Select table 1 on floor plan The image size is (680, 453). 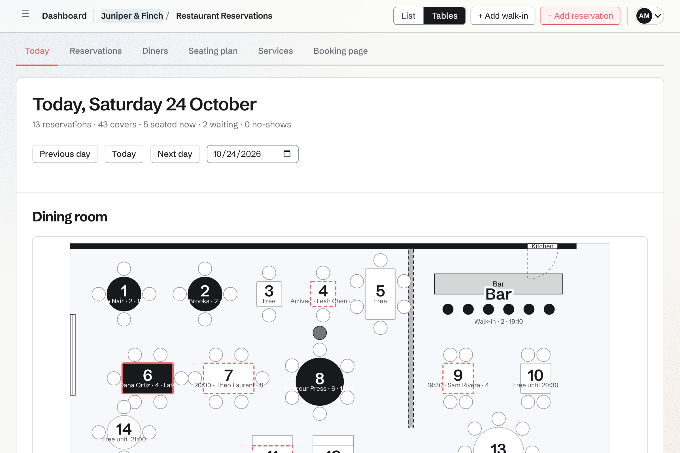click(x=124, y=294)
